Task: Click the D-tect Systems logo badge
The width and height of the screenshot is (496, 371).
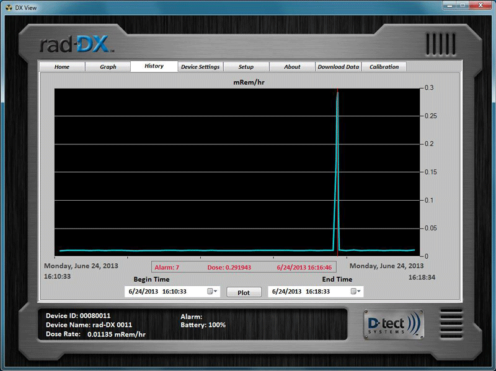Action: 394,325
